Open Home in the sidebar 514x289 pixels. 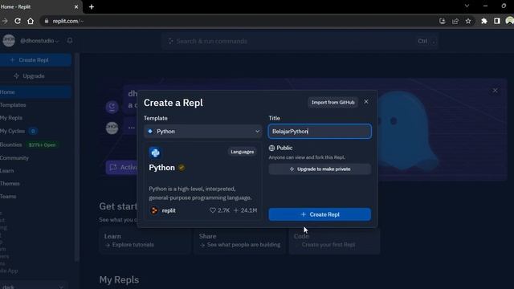pyautogui.click(x=35, y=92)
